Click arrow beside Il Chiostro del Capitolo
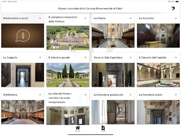This screenshot has width=181, height=136. [x=176, y=57]
